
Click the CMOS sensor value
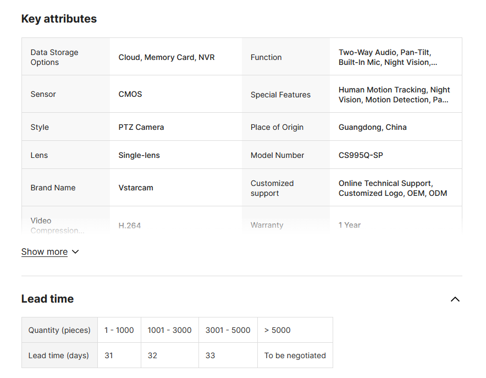[x=130, y=94]
